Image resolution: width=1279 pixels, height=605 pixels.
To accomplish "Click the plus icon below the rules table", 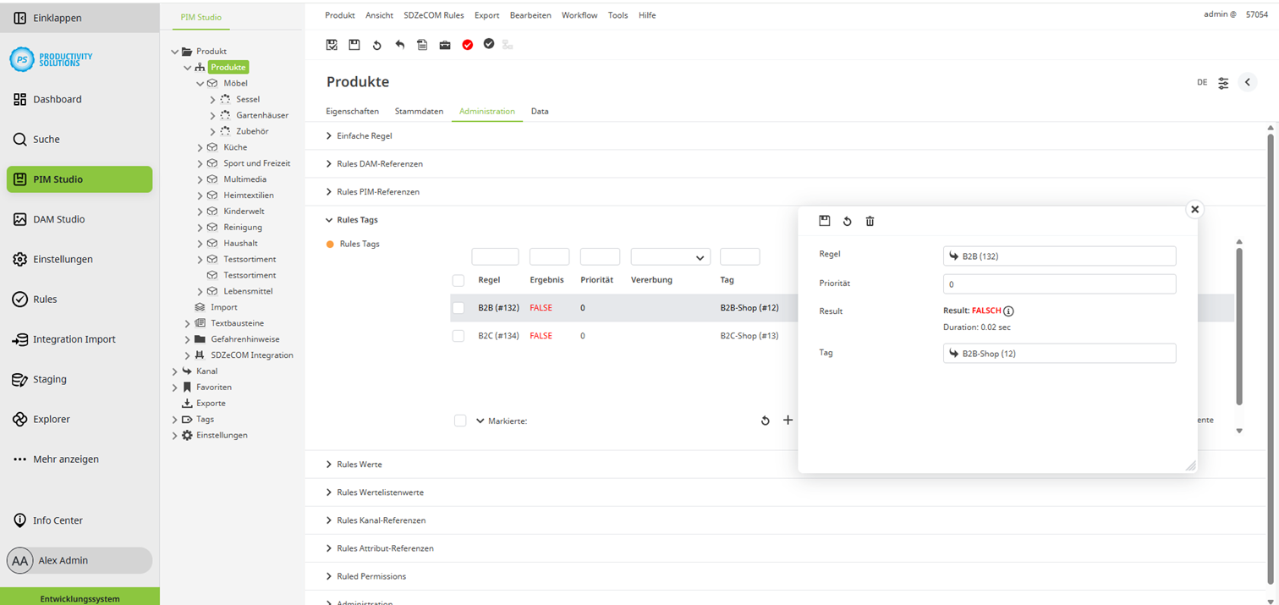I will [x=788, y=420].
